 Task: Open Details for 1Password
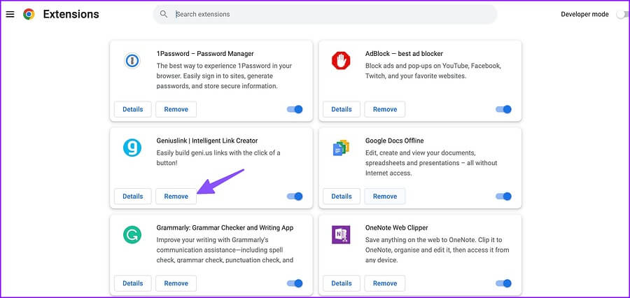tap(132, 109)
